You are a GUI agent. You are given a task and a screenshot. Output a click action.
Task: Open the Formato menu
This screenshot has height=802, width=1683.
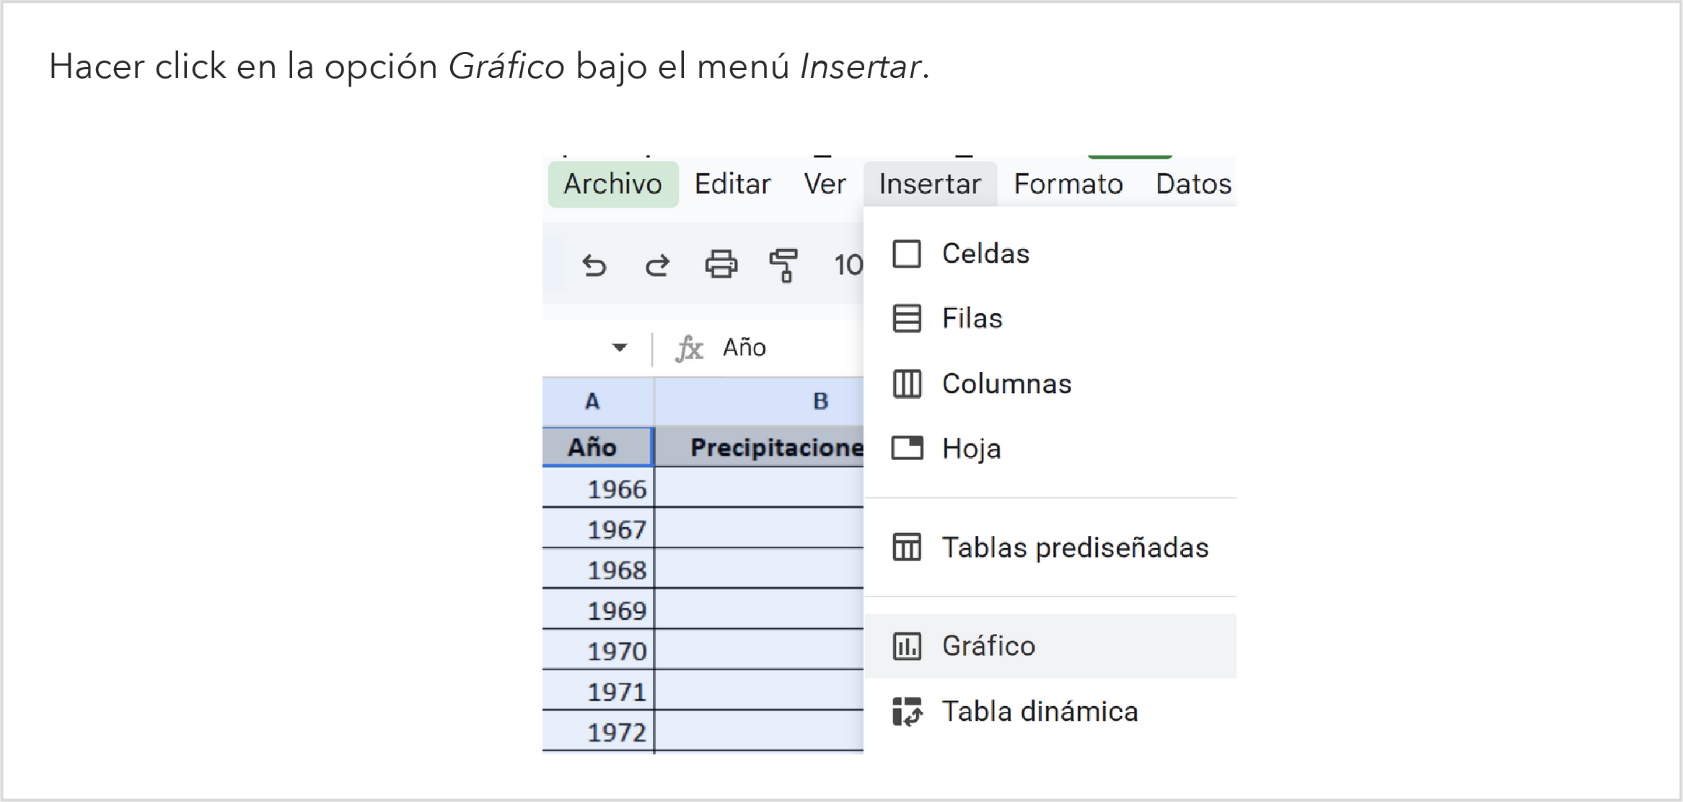(x=1068, y=185)
